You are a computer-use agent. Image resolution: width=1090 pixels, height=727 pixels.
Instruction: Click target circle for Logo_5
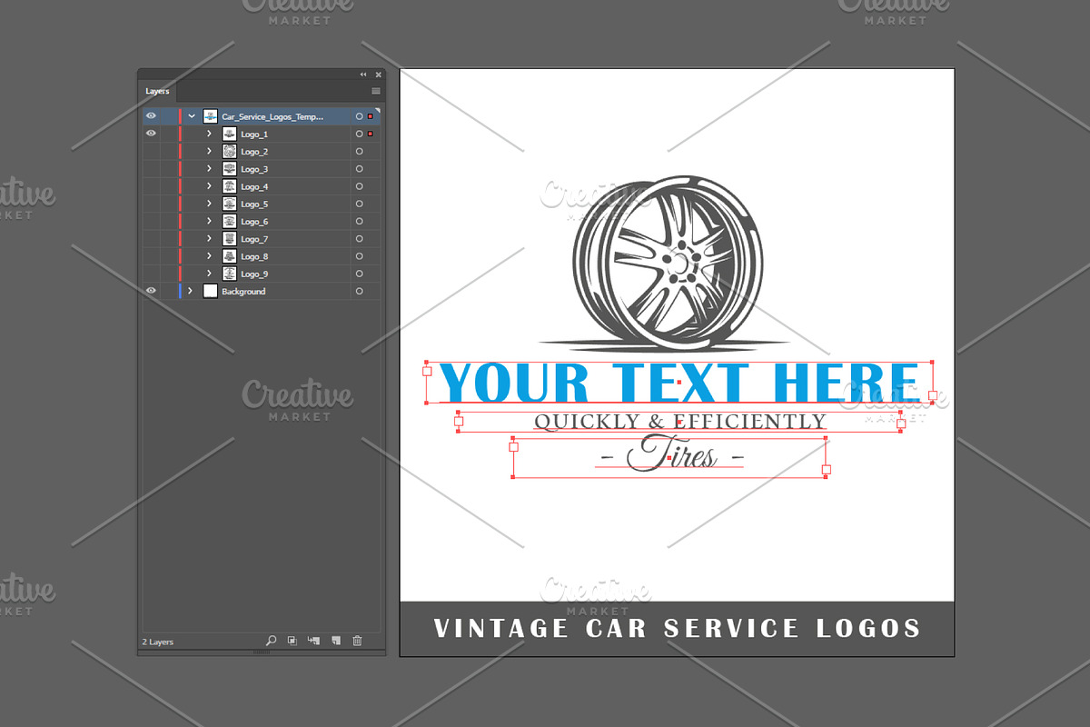click(359, 204)
